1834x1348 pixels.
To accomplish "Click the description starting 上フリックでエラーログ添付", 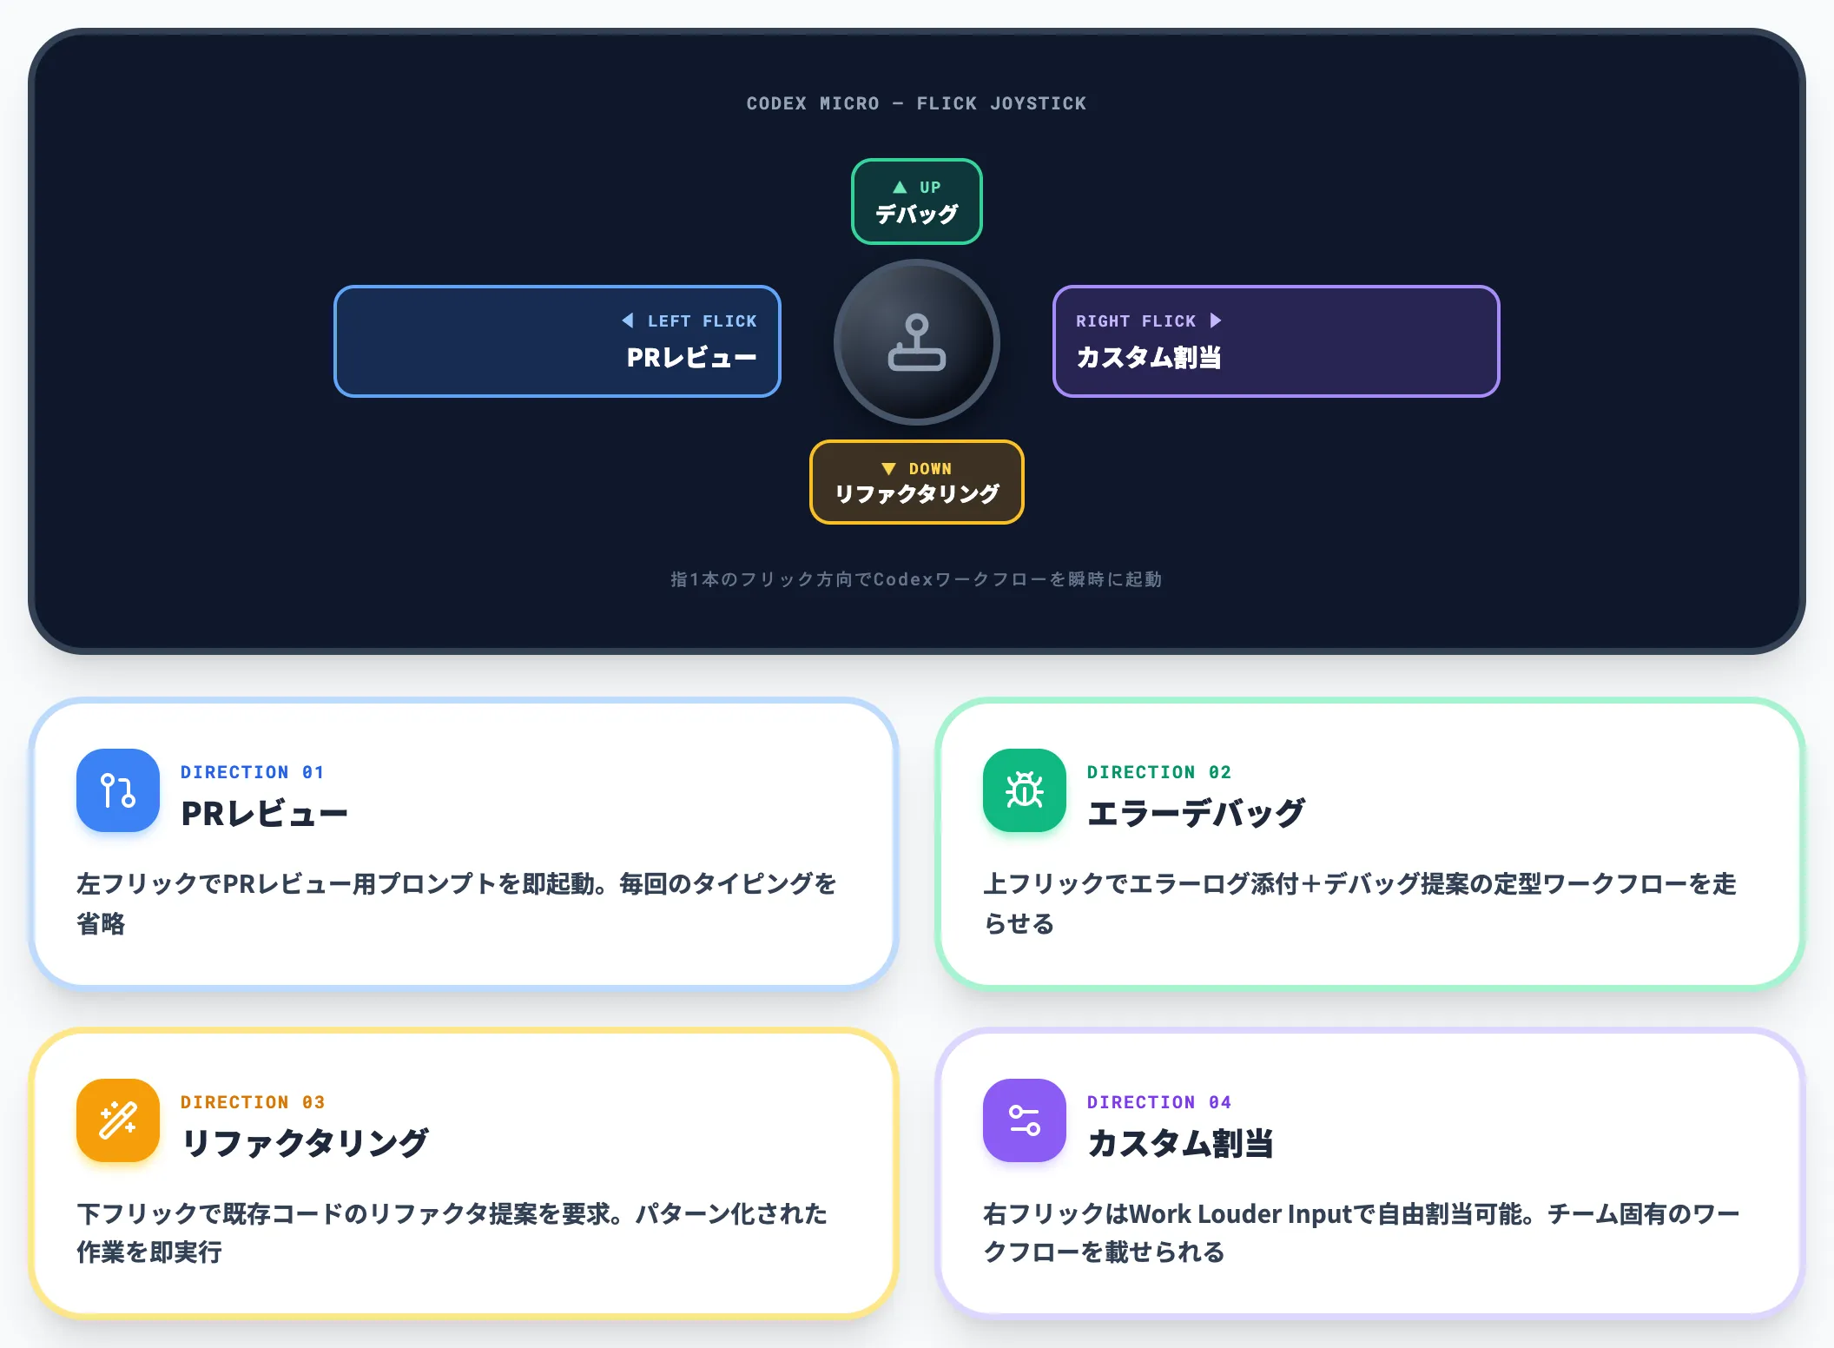I will pos(1360,903).
